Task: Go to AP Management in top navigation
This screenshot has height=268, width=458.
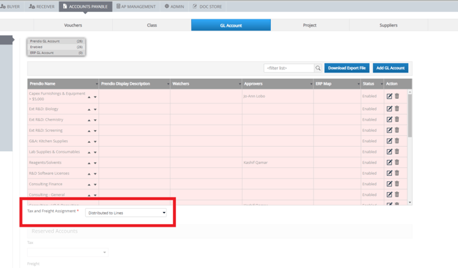Action: (x=136, y=7)
